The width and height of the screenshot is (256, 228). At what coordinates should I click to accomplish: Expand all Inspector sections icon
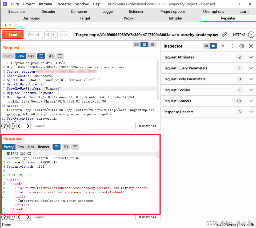pyautogui.click(x=223, y=46)
